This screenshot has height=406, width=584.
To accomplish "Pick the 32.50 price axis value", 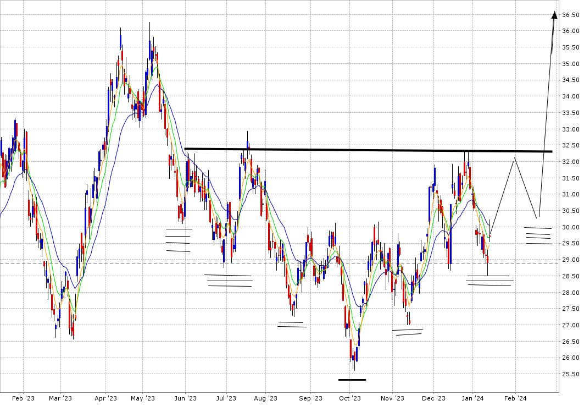I will click(x=571, y=145).
